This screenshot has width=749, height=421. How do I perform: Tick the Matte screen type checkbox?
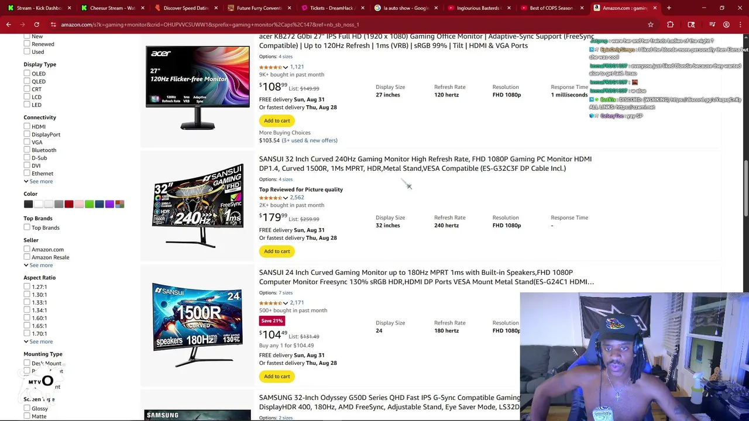pos(27,416)
